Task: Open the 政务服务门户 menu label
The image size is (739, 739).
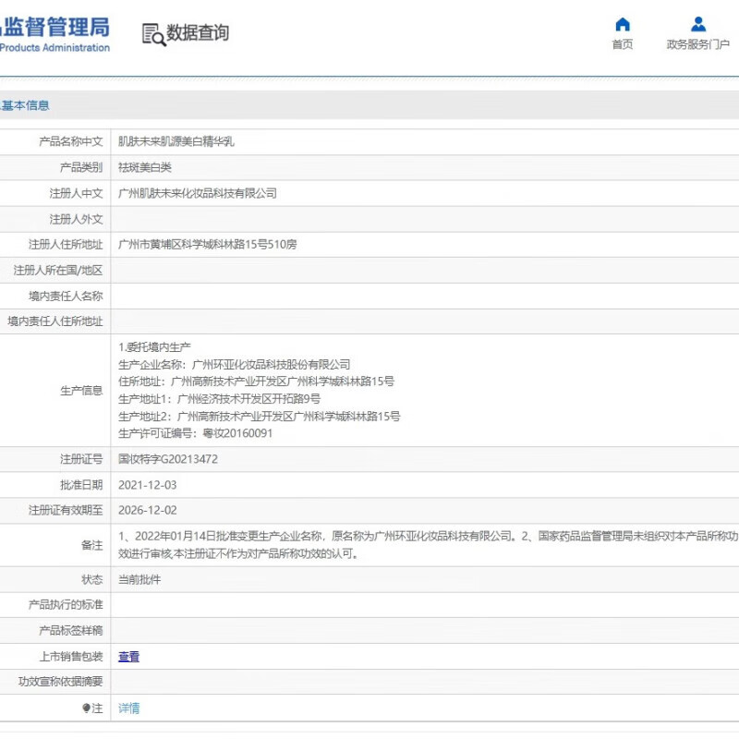Action: tap(698, 45)
